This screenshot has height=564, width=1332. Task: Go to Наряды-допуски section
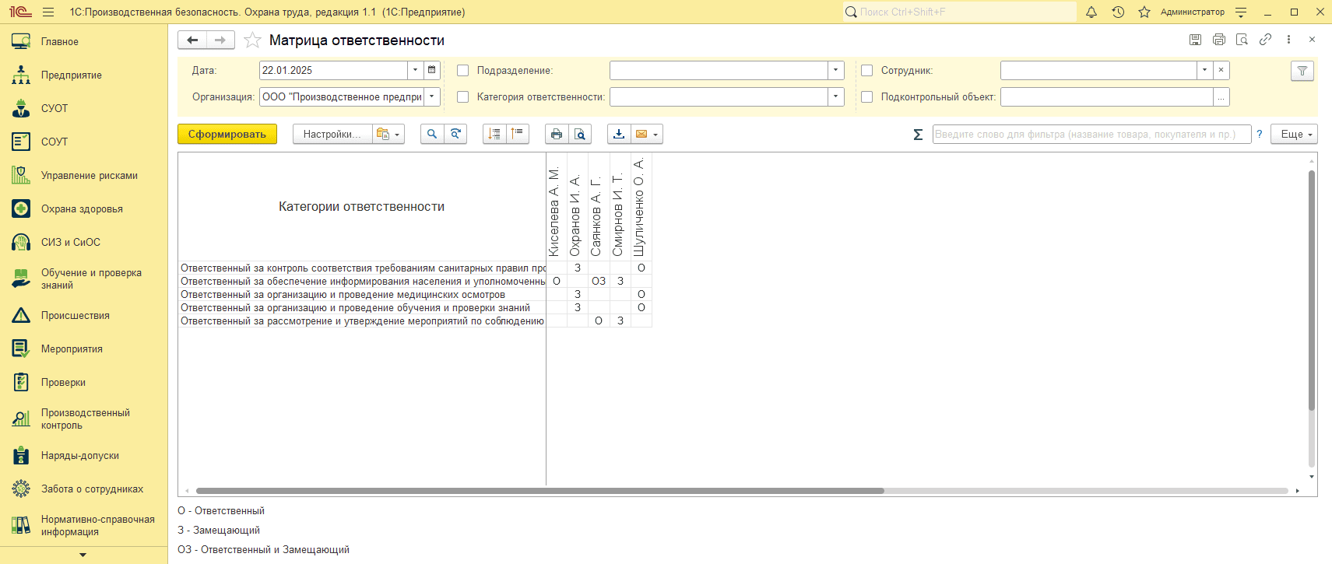tap(79, 456)
